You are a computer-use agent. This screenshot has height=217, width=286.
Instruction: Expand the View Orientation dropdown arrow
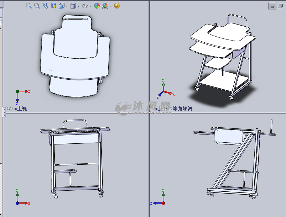pos(66,6)
